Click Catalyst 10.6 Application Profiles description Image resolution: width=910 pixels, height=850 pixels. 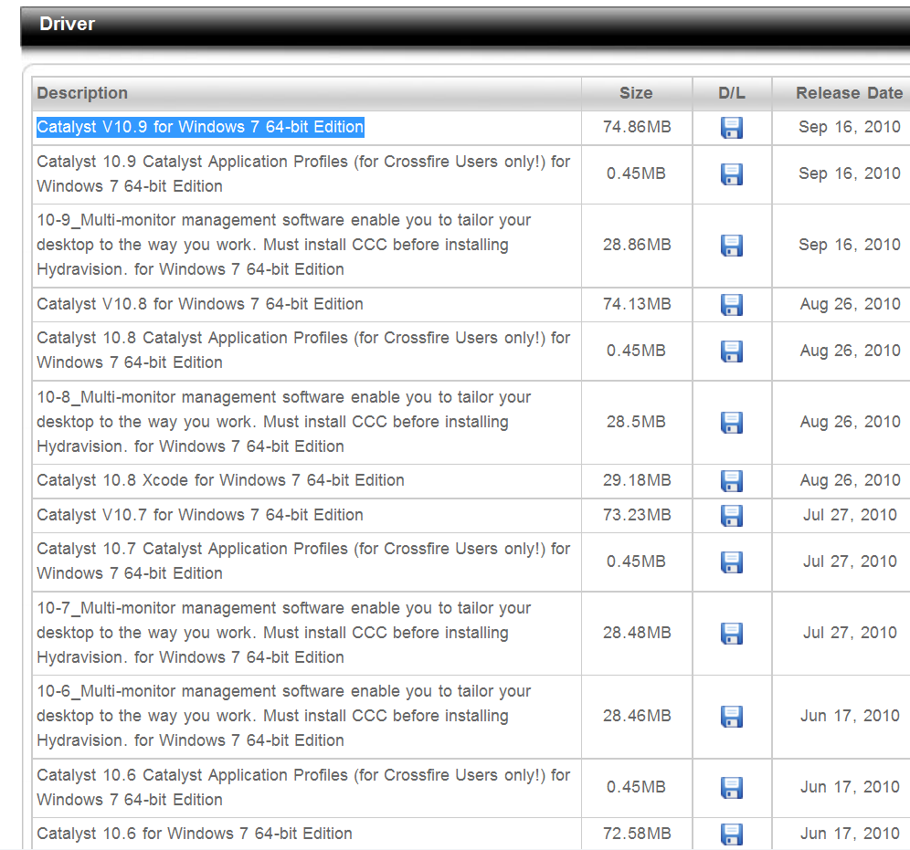pyautogui.click(x=303, y=787)
